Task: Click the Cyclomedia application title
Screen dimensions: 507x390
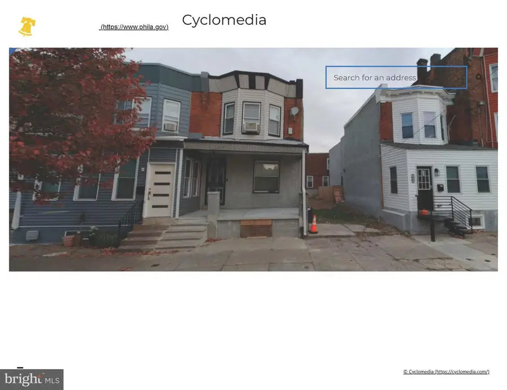Action: tap(224, 20)
